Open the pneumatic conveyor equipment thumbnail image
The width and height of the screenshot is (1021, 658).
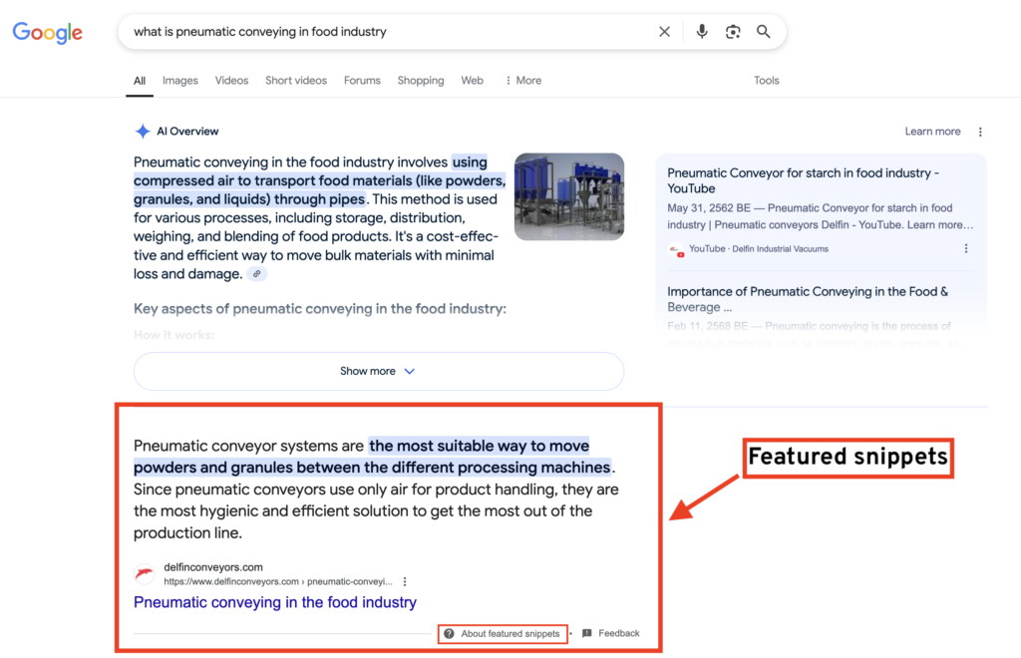569,196
